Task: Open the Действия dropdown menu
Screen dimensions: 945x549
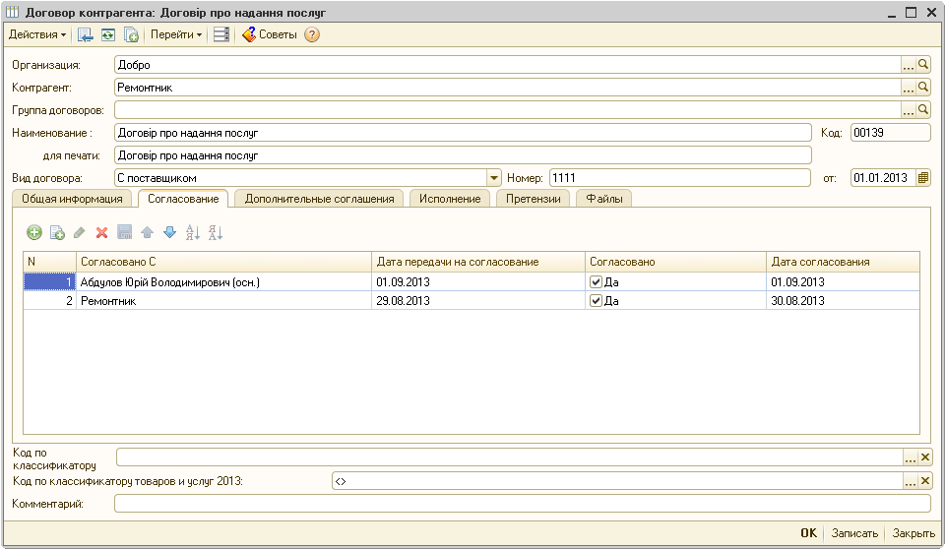Action: (37, 34)
